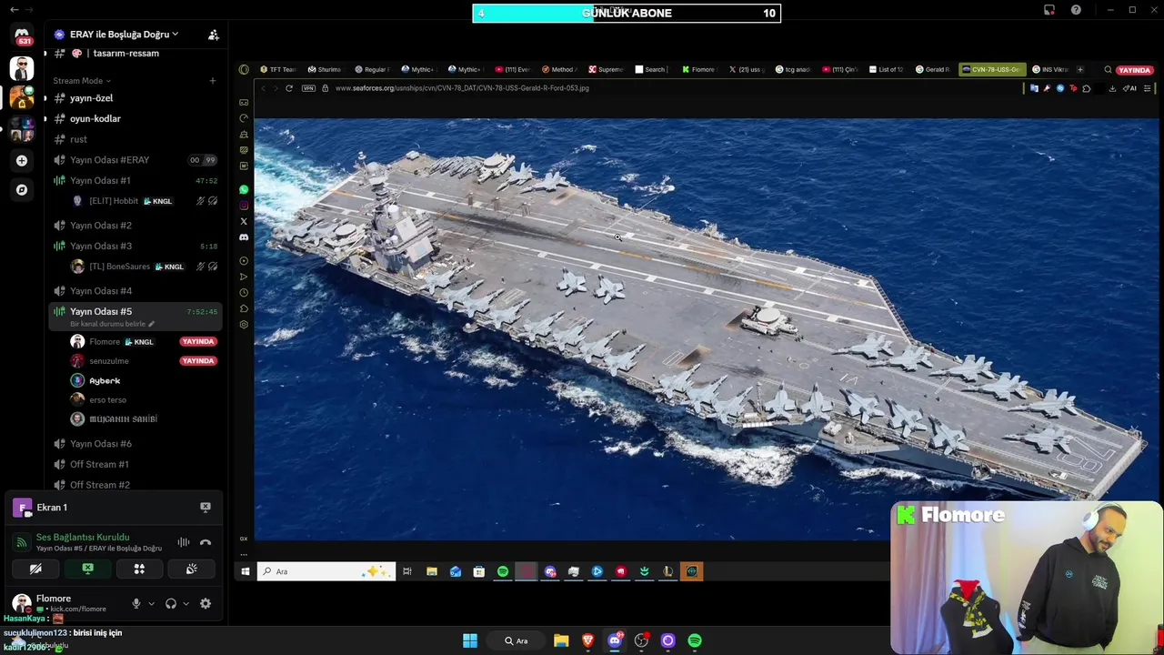Open the yayın-özel text channel
Image resolution: width=1164 pixels, height=655 pixels.
(135, 98)
